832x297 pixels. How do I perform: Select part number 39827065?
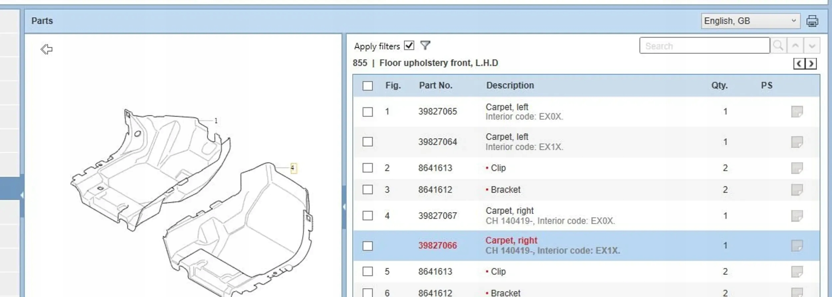438,111
